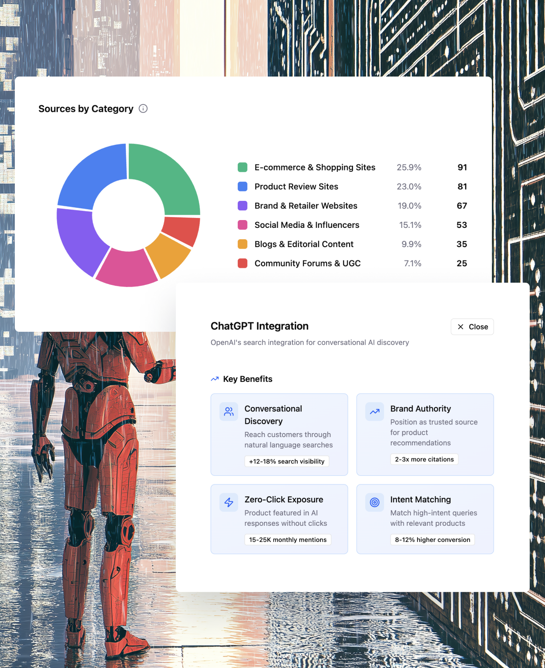Click the green E-commerce legend swatch
The image size is (545, 668).
coord(242,167)
